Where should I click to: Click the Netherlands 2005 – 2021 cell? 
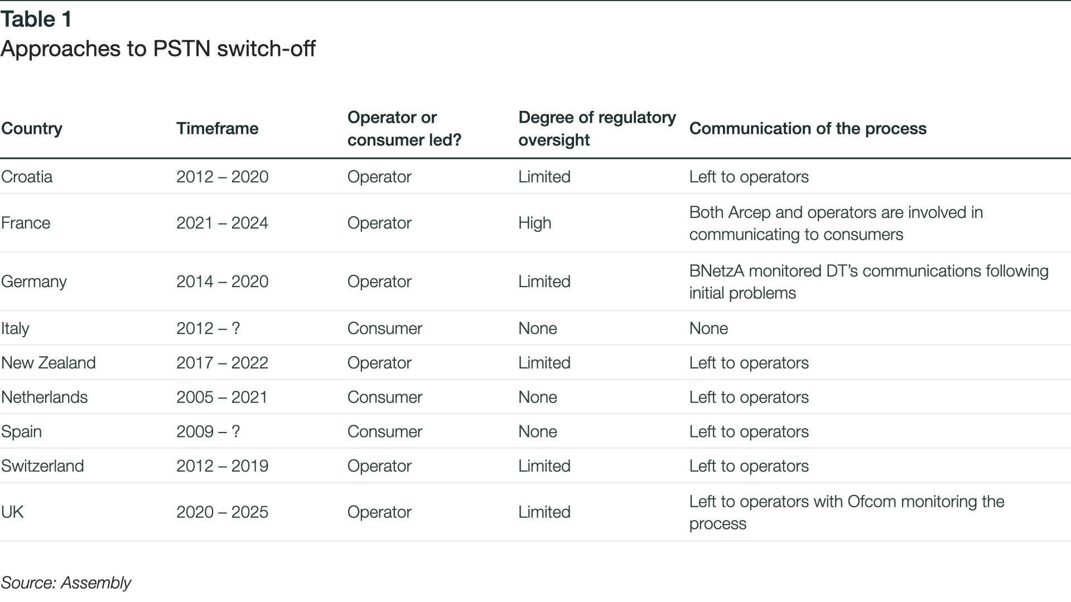click(222, 397)
